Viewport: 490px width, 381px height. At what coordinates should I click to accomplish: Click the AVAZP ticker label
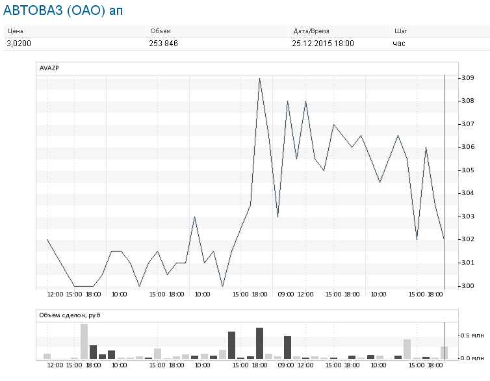point(49,68)
